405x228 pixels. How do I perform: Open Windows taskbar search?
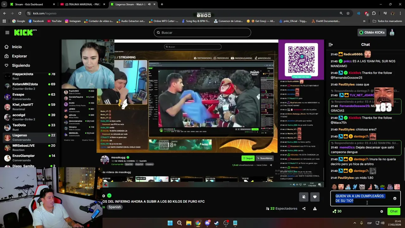tap(179, 223)
